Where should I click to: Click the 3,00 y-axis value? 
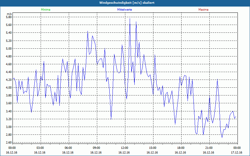tap(9, 127)
